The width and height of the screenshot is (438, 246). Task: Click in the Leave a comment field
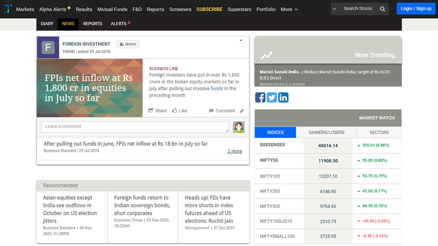tap(135, 127)
